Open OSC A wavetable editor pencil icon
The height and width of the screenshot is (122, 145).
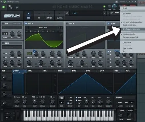pos(61,35)
